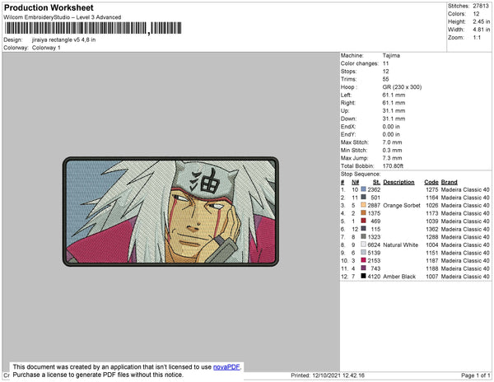
Task: Pick the red swatch for code 1039
Action: [x=363, y=221]
